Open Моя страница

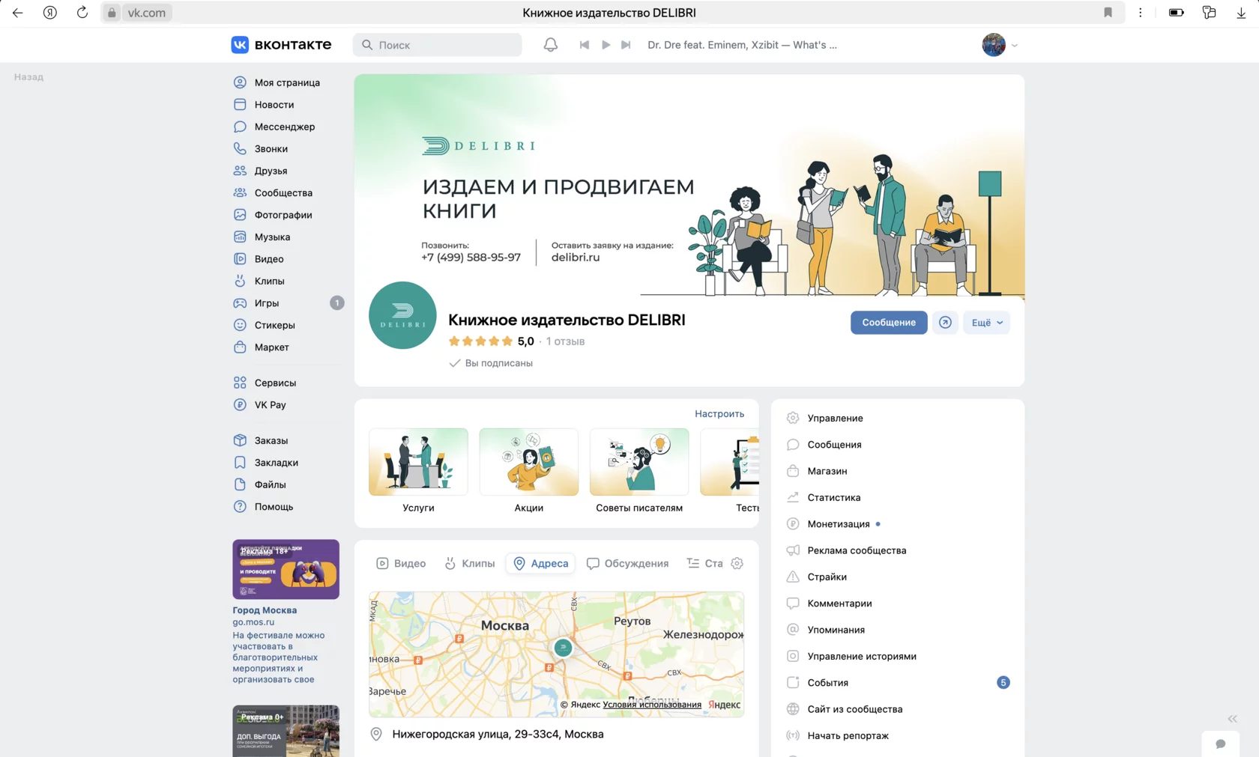(x=287, y=82)
